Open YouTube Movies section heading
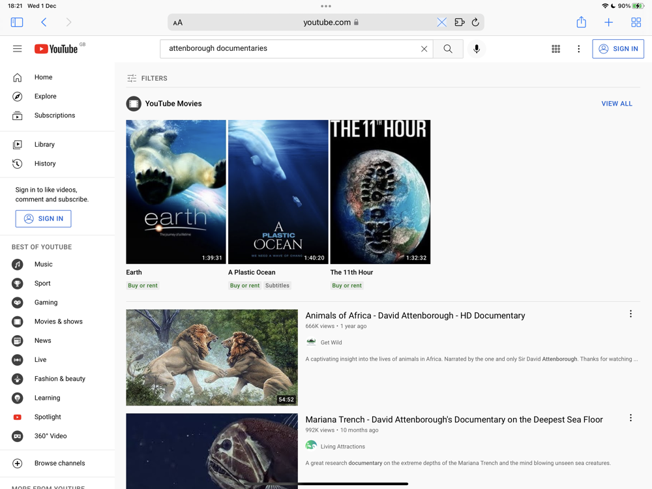The height and width of the screenshot is (489, 652). point(173,104)
